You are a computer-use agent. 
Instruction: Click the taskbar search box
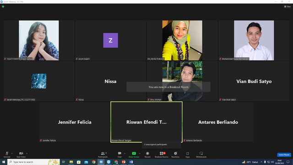33,162
